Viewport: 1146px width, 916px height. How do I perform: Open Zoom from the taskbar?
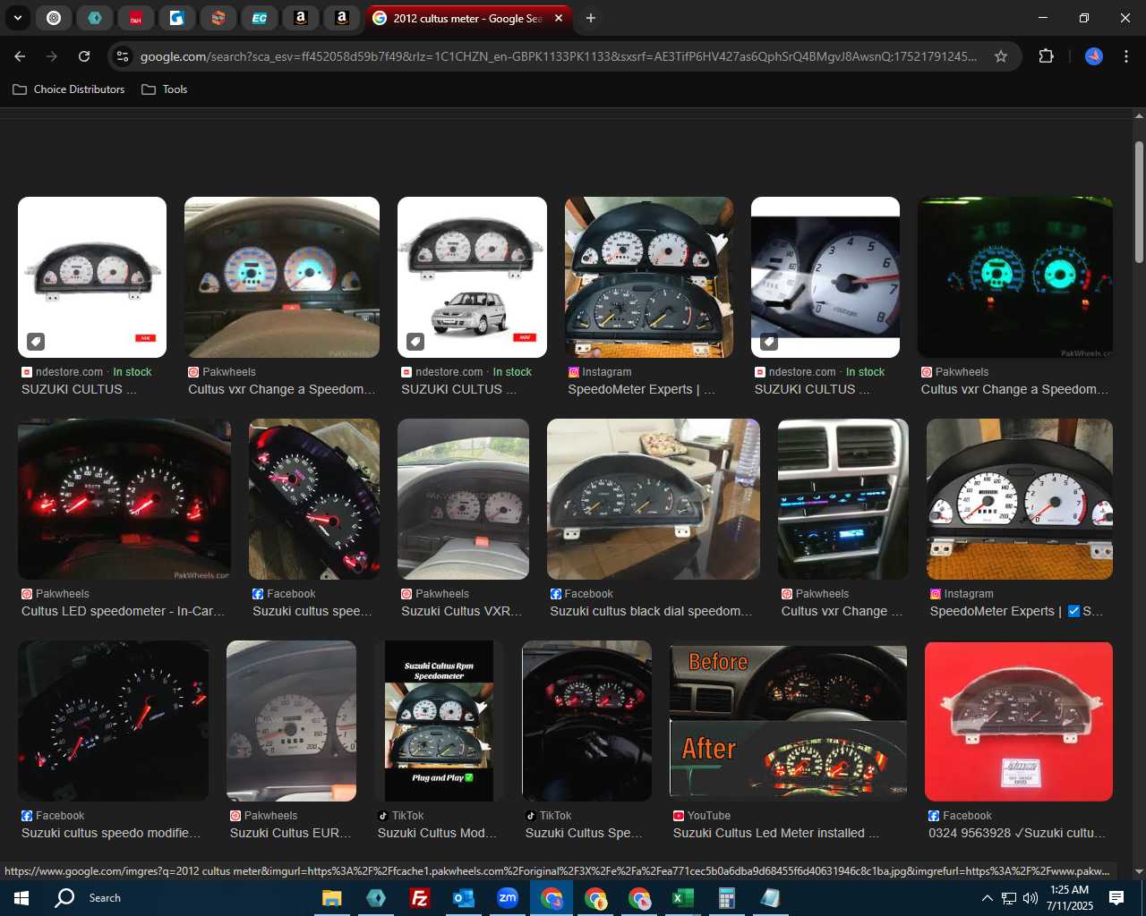tap(508, 898)
